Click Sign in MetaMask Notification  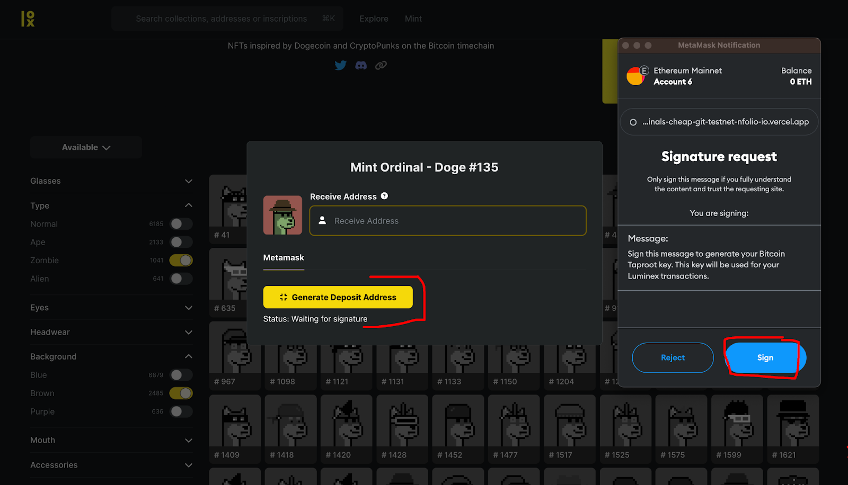point(765,357)
